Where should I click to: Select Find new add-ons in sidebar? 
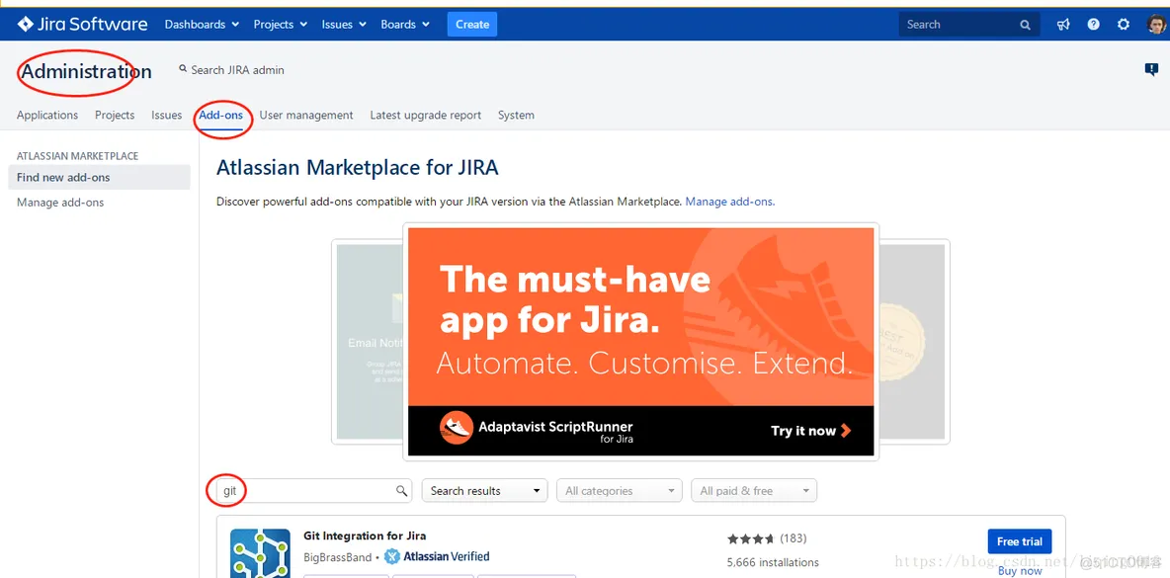(x=99, y=178)
